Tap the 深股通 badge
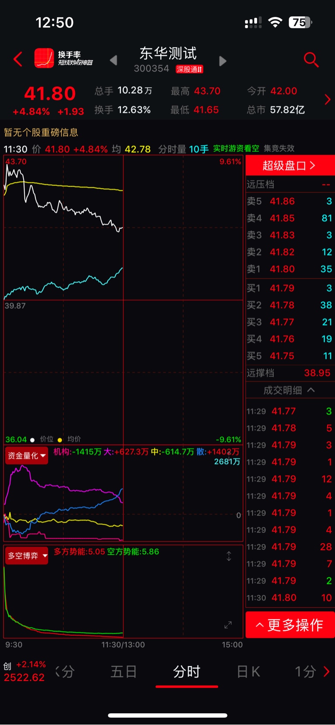335x725 pixels. [x=189, y=69]
